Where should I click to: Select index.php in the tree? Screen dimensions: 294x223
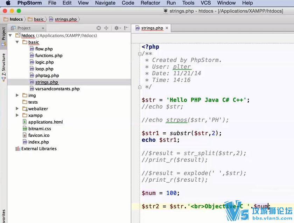(38, 142)
